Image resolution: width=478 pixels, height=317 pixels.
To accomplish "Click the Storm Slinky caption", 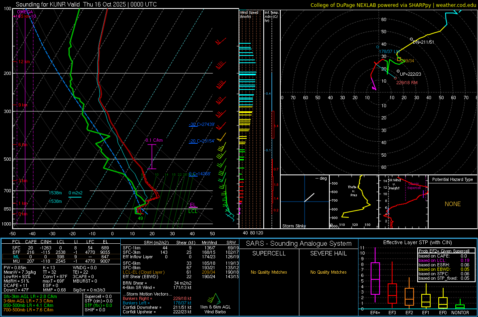I will tap(294, 226).
